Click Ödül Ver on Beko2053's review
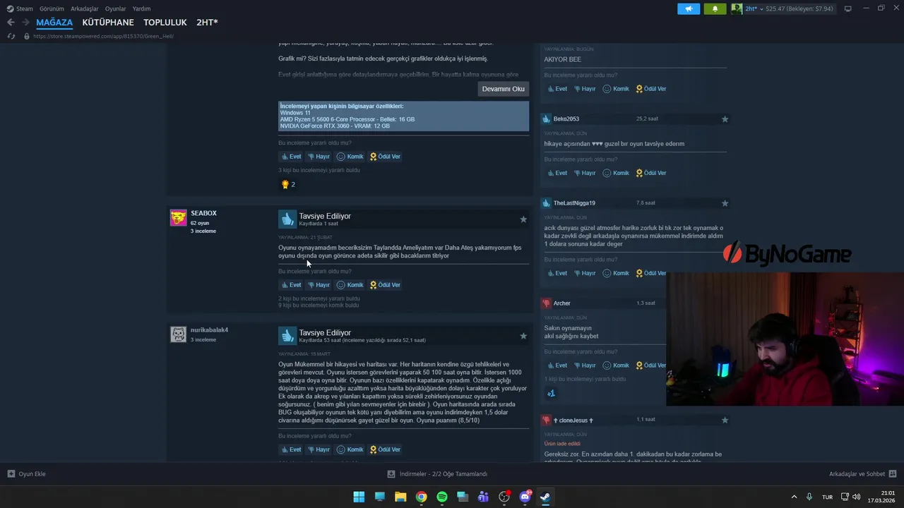904x508 pixels. coord(651,173)
